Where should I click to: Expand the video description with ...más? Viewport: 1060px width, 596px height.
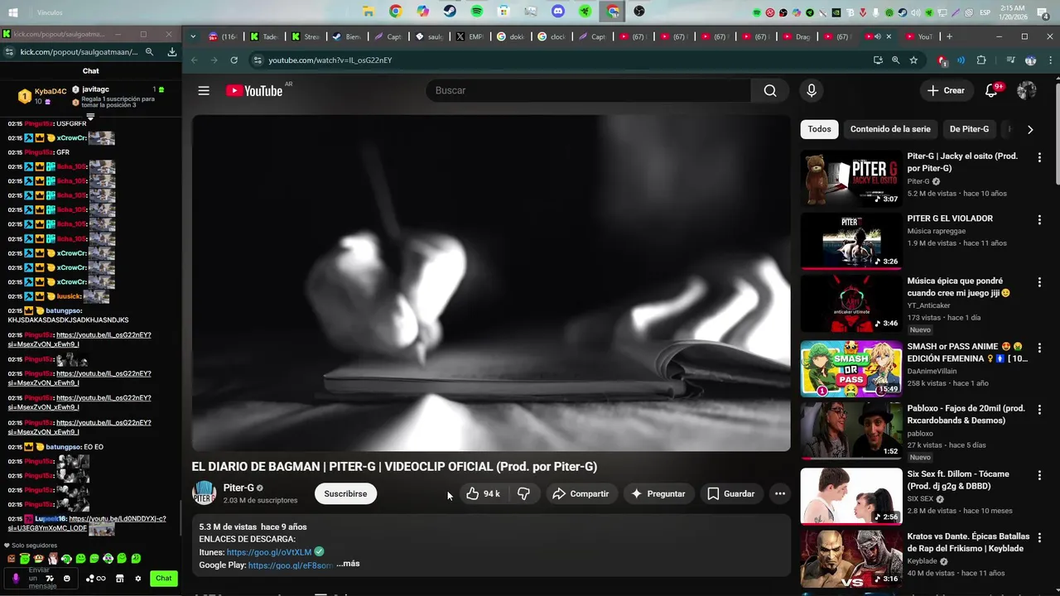point(348,564)
